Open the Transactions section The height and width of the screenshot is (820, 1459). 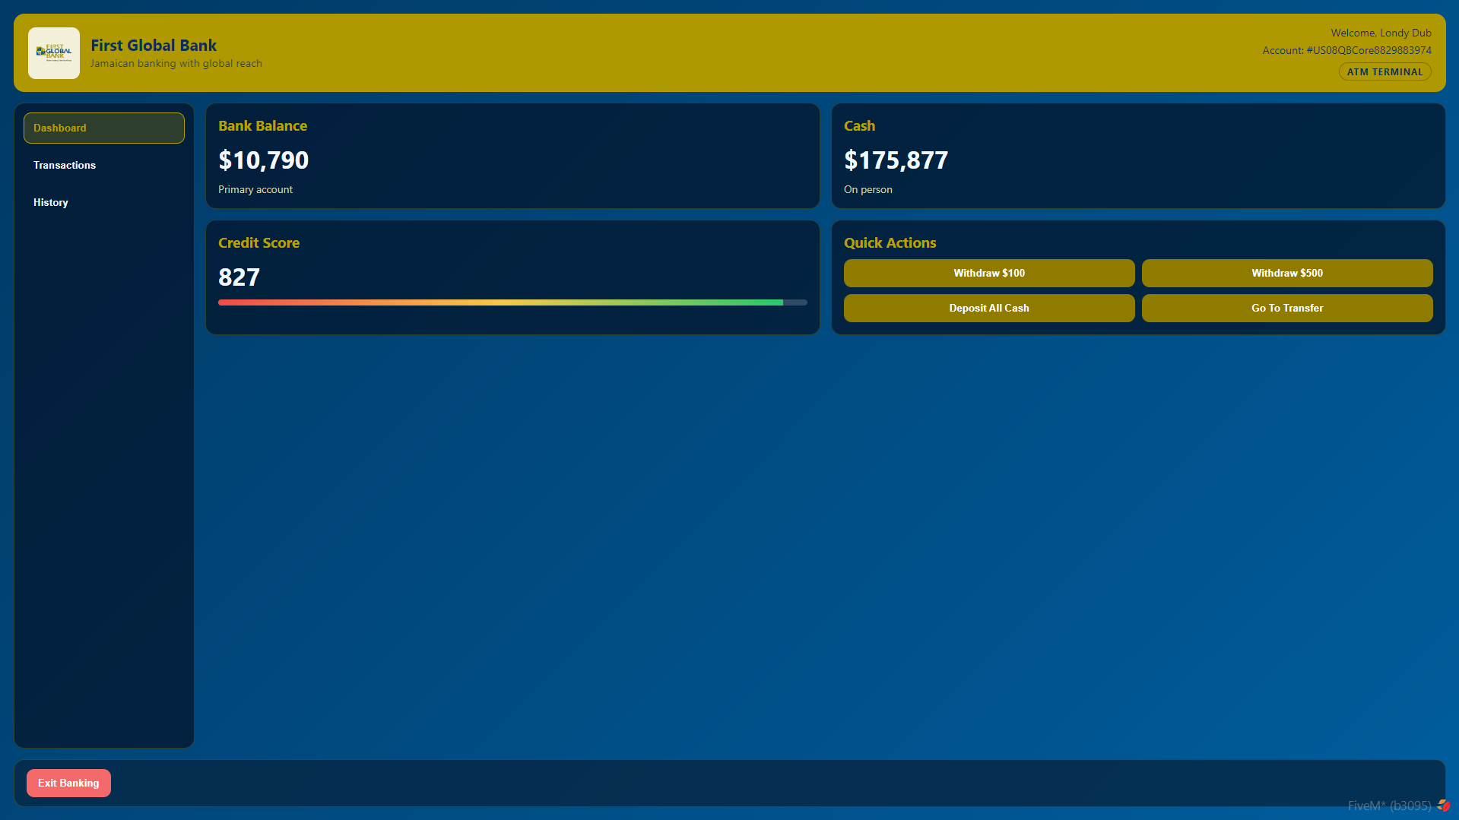pos(104,165)
